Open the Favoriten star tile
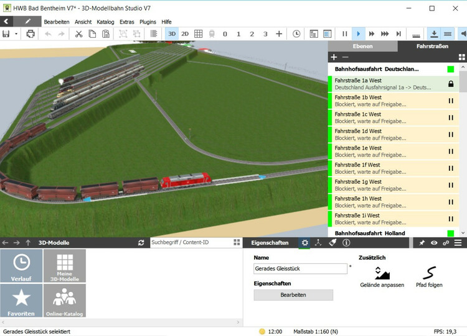 21,301
